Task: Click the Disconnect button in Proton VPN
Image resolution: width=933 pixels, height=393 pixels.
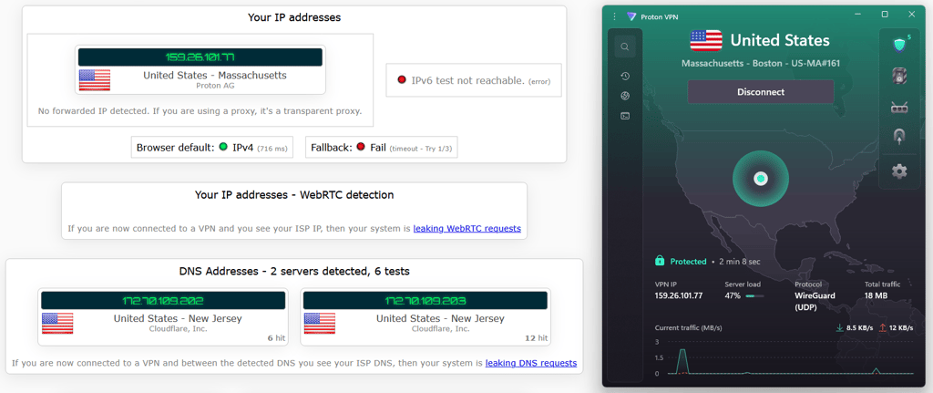Action: tap(761, 92)
